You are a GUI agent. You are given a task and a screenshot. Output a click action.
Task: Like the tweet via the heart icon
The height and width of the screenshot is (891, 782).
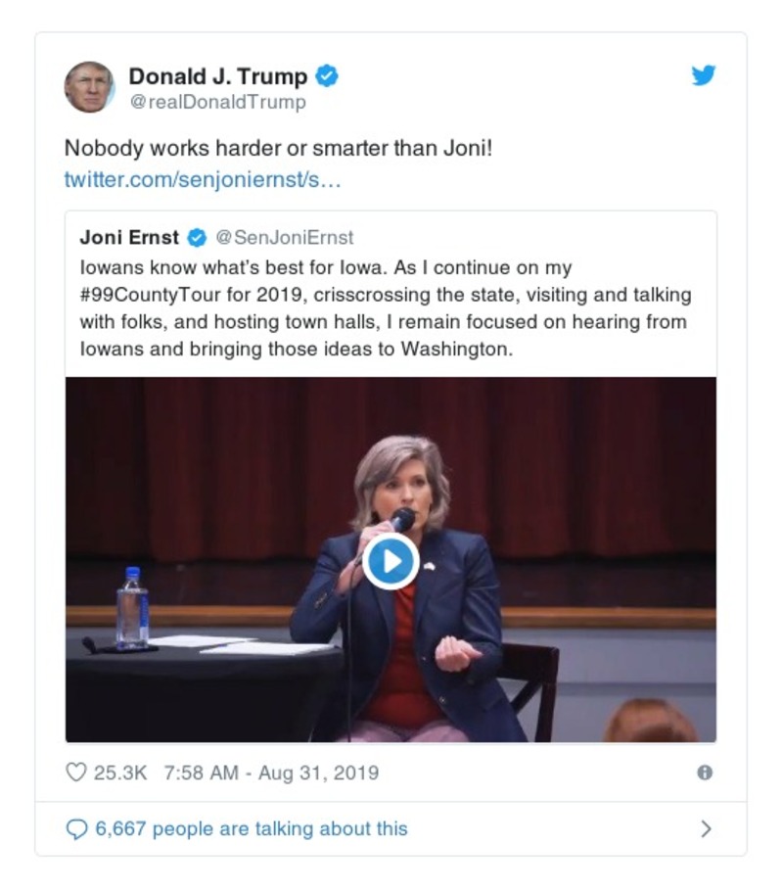pos(74,772)
